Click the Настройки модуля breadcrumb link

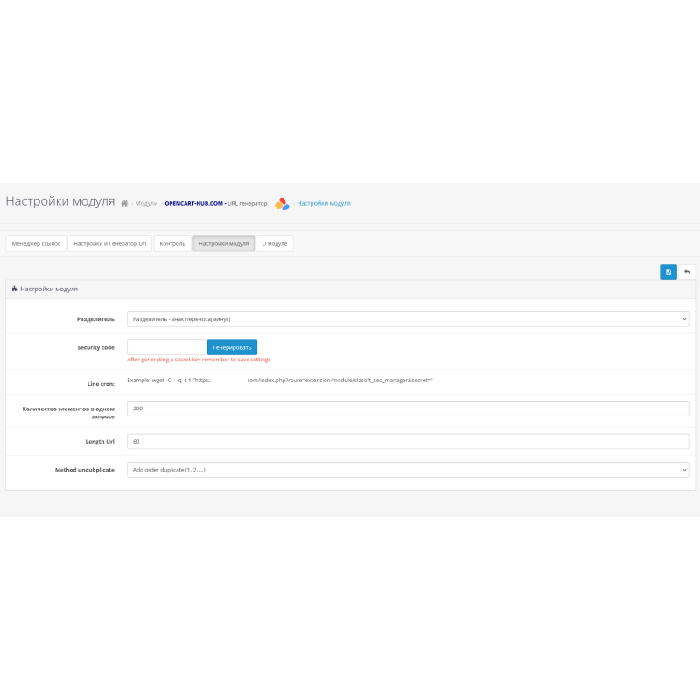coord(322,202)
